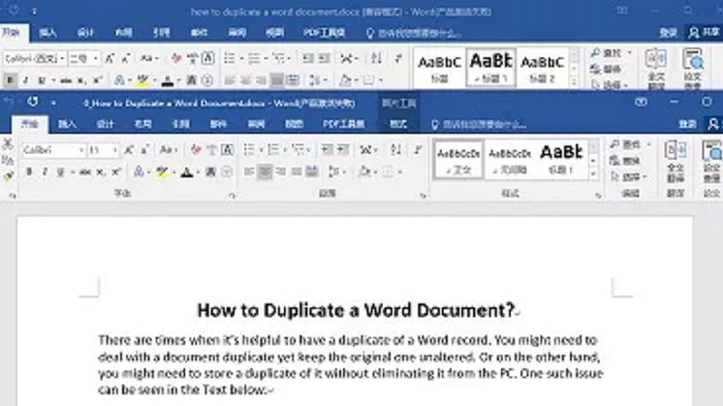
Task: Apply Heading 1 (标题 1) style in back window
Action: [x=491, y=68]
